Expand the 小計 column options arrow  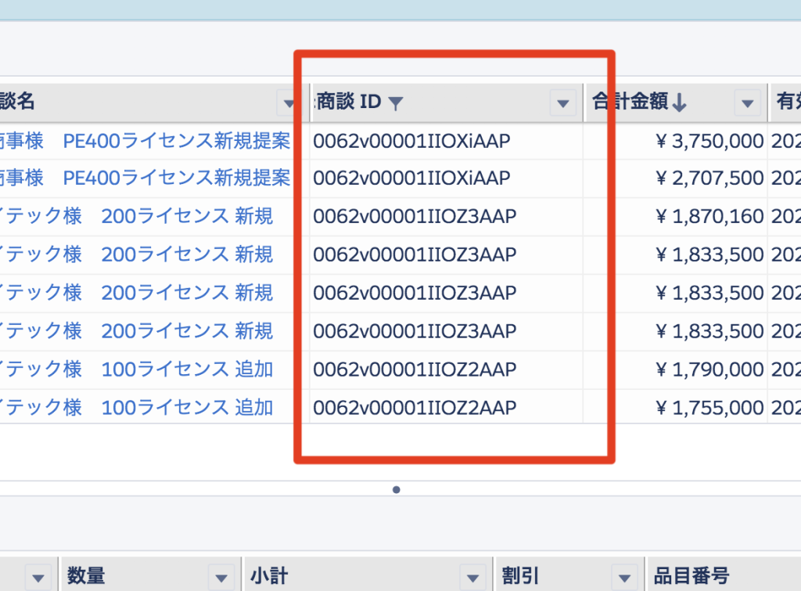(x=472, y=578)
